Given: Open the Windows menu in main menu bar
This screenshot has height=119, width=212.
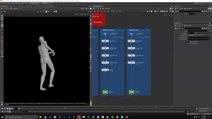Looking at the screenshot, I should (x=17, y=3).
